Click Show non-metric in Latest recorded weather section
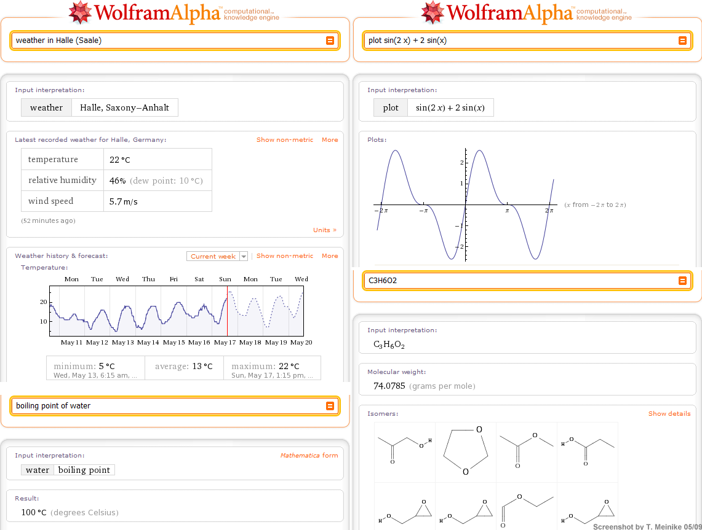 pos(285,140)
